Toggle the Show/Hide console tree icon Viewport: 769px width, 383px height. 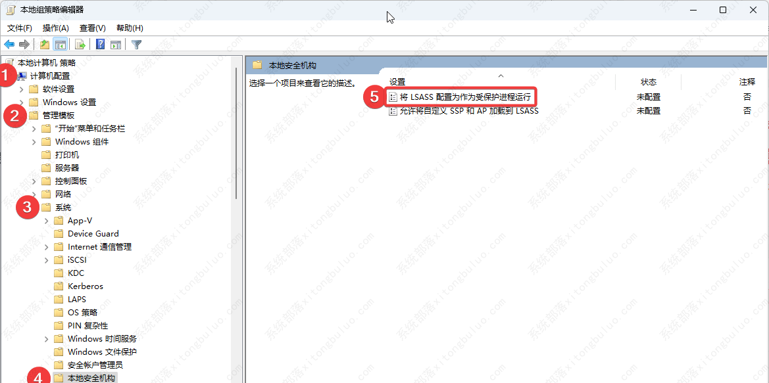point(60,45)
